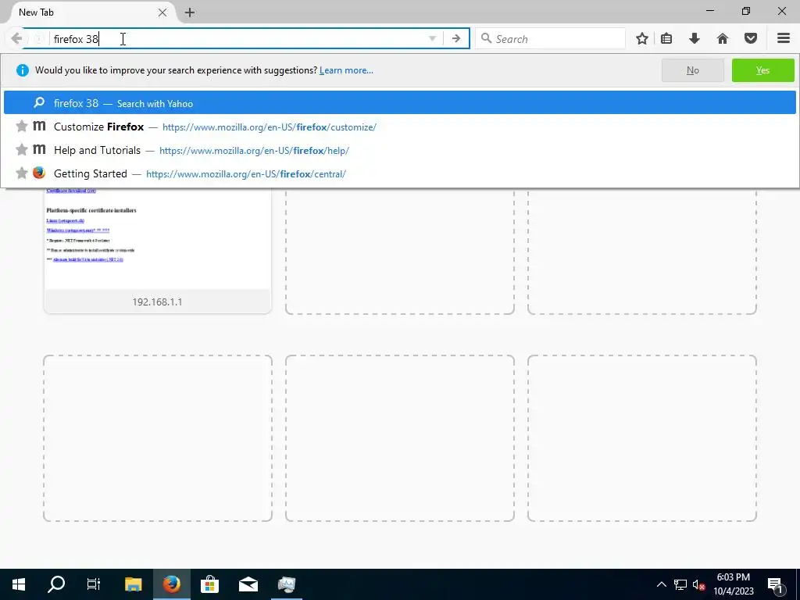
Task: Open the Pocket icon
Action: tap(751, 39)
